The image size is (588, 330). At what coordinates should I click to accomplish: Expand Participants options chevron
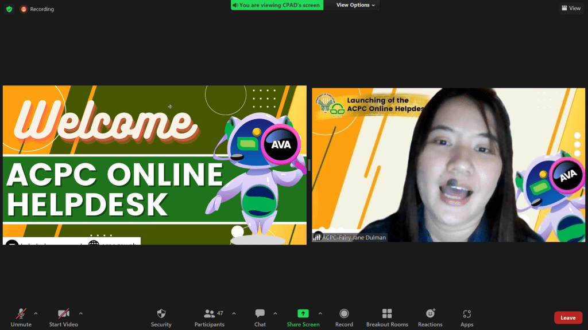233,314
